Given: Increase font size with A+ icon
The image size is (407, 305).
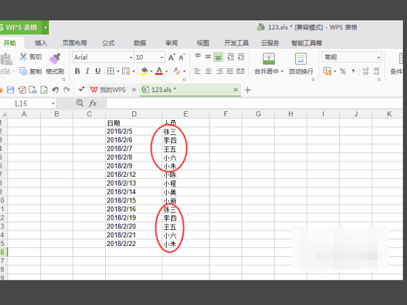Looking at the screenshot, I should pos(172,57).
